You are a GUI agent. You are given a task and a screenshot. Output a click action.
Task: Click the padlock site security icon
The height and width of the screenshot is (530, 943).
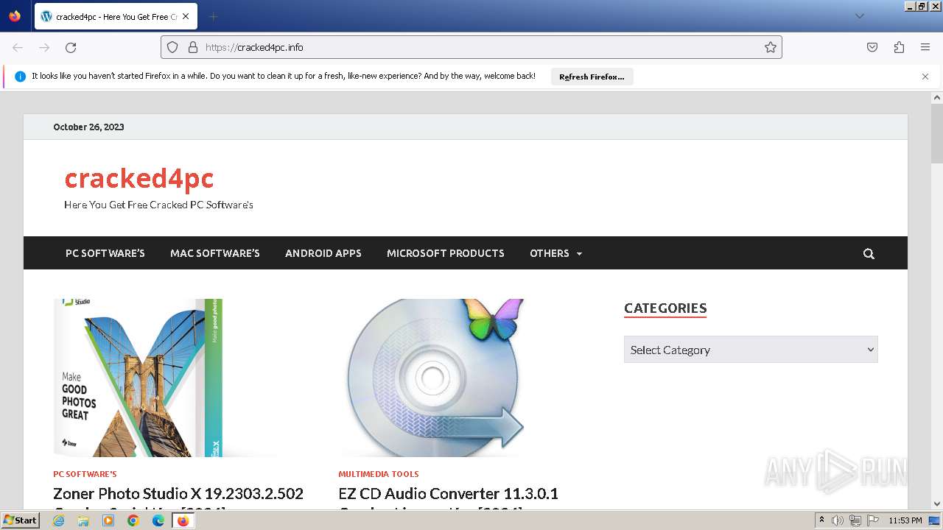pyautogui.click(x=193, y=47)
